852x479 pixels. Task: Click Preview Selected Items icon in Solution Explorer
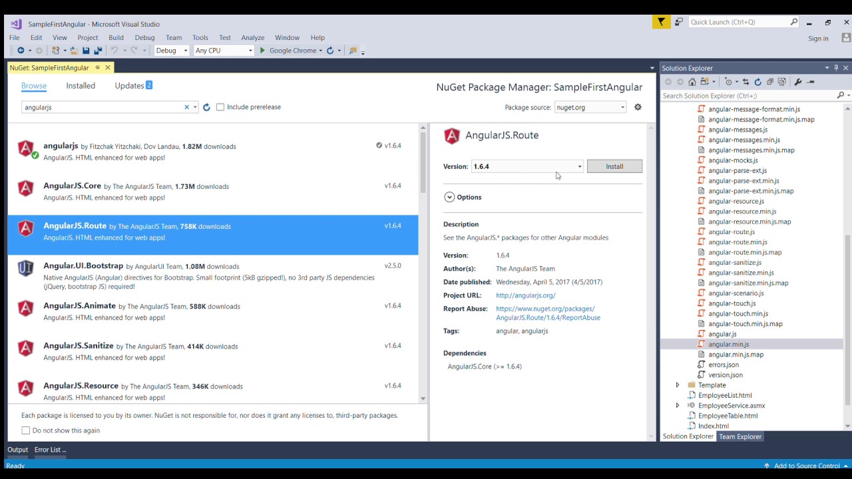811,82
